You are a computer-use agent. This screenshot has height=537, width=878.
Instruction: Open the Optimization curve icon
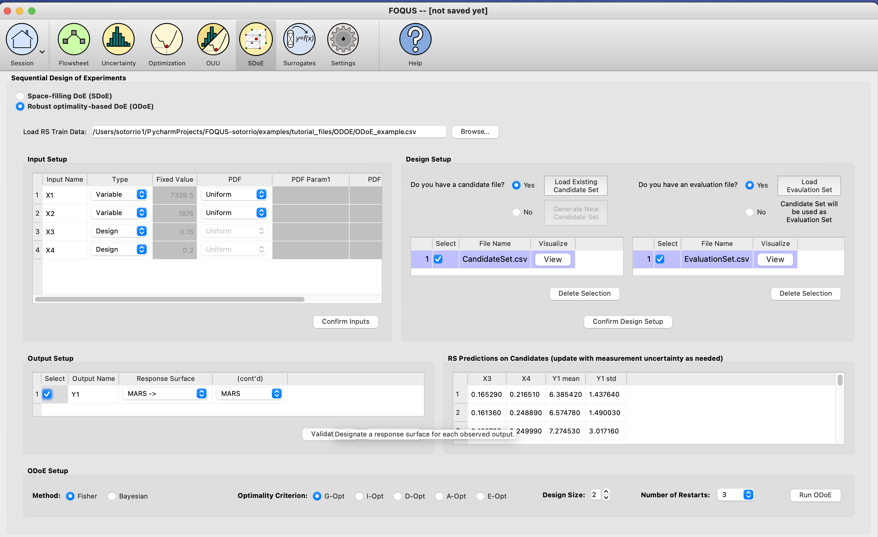[167, 39]
